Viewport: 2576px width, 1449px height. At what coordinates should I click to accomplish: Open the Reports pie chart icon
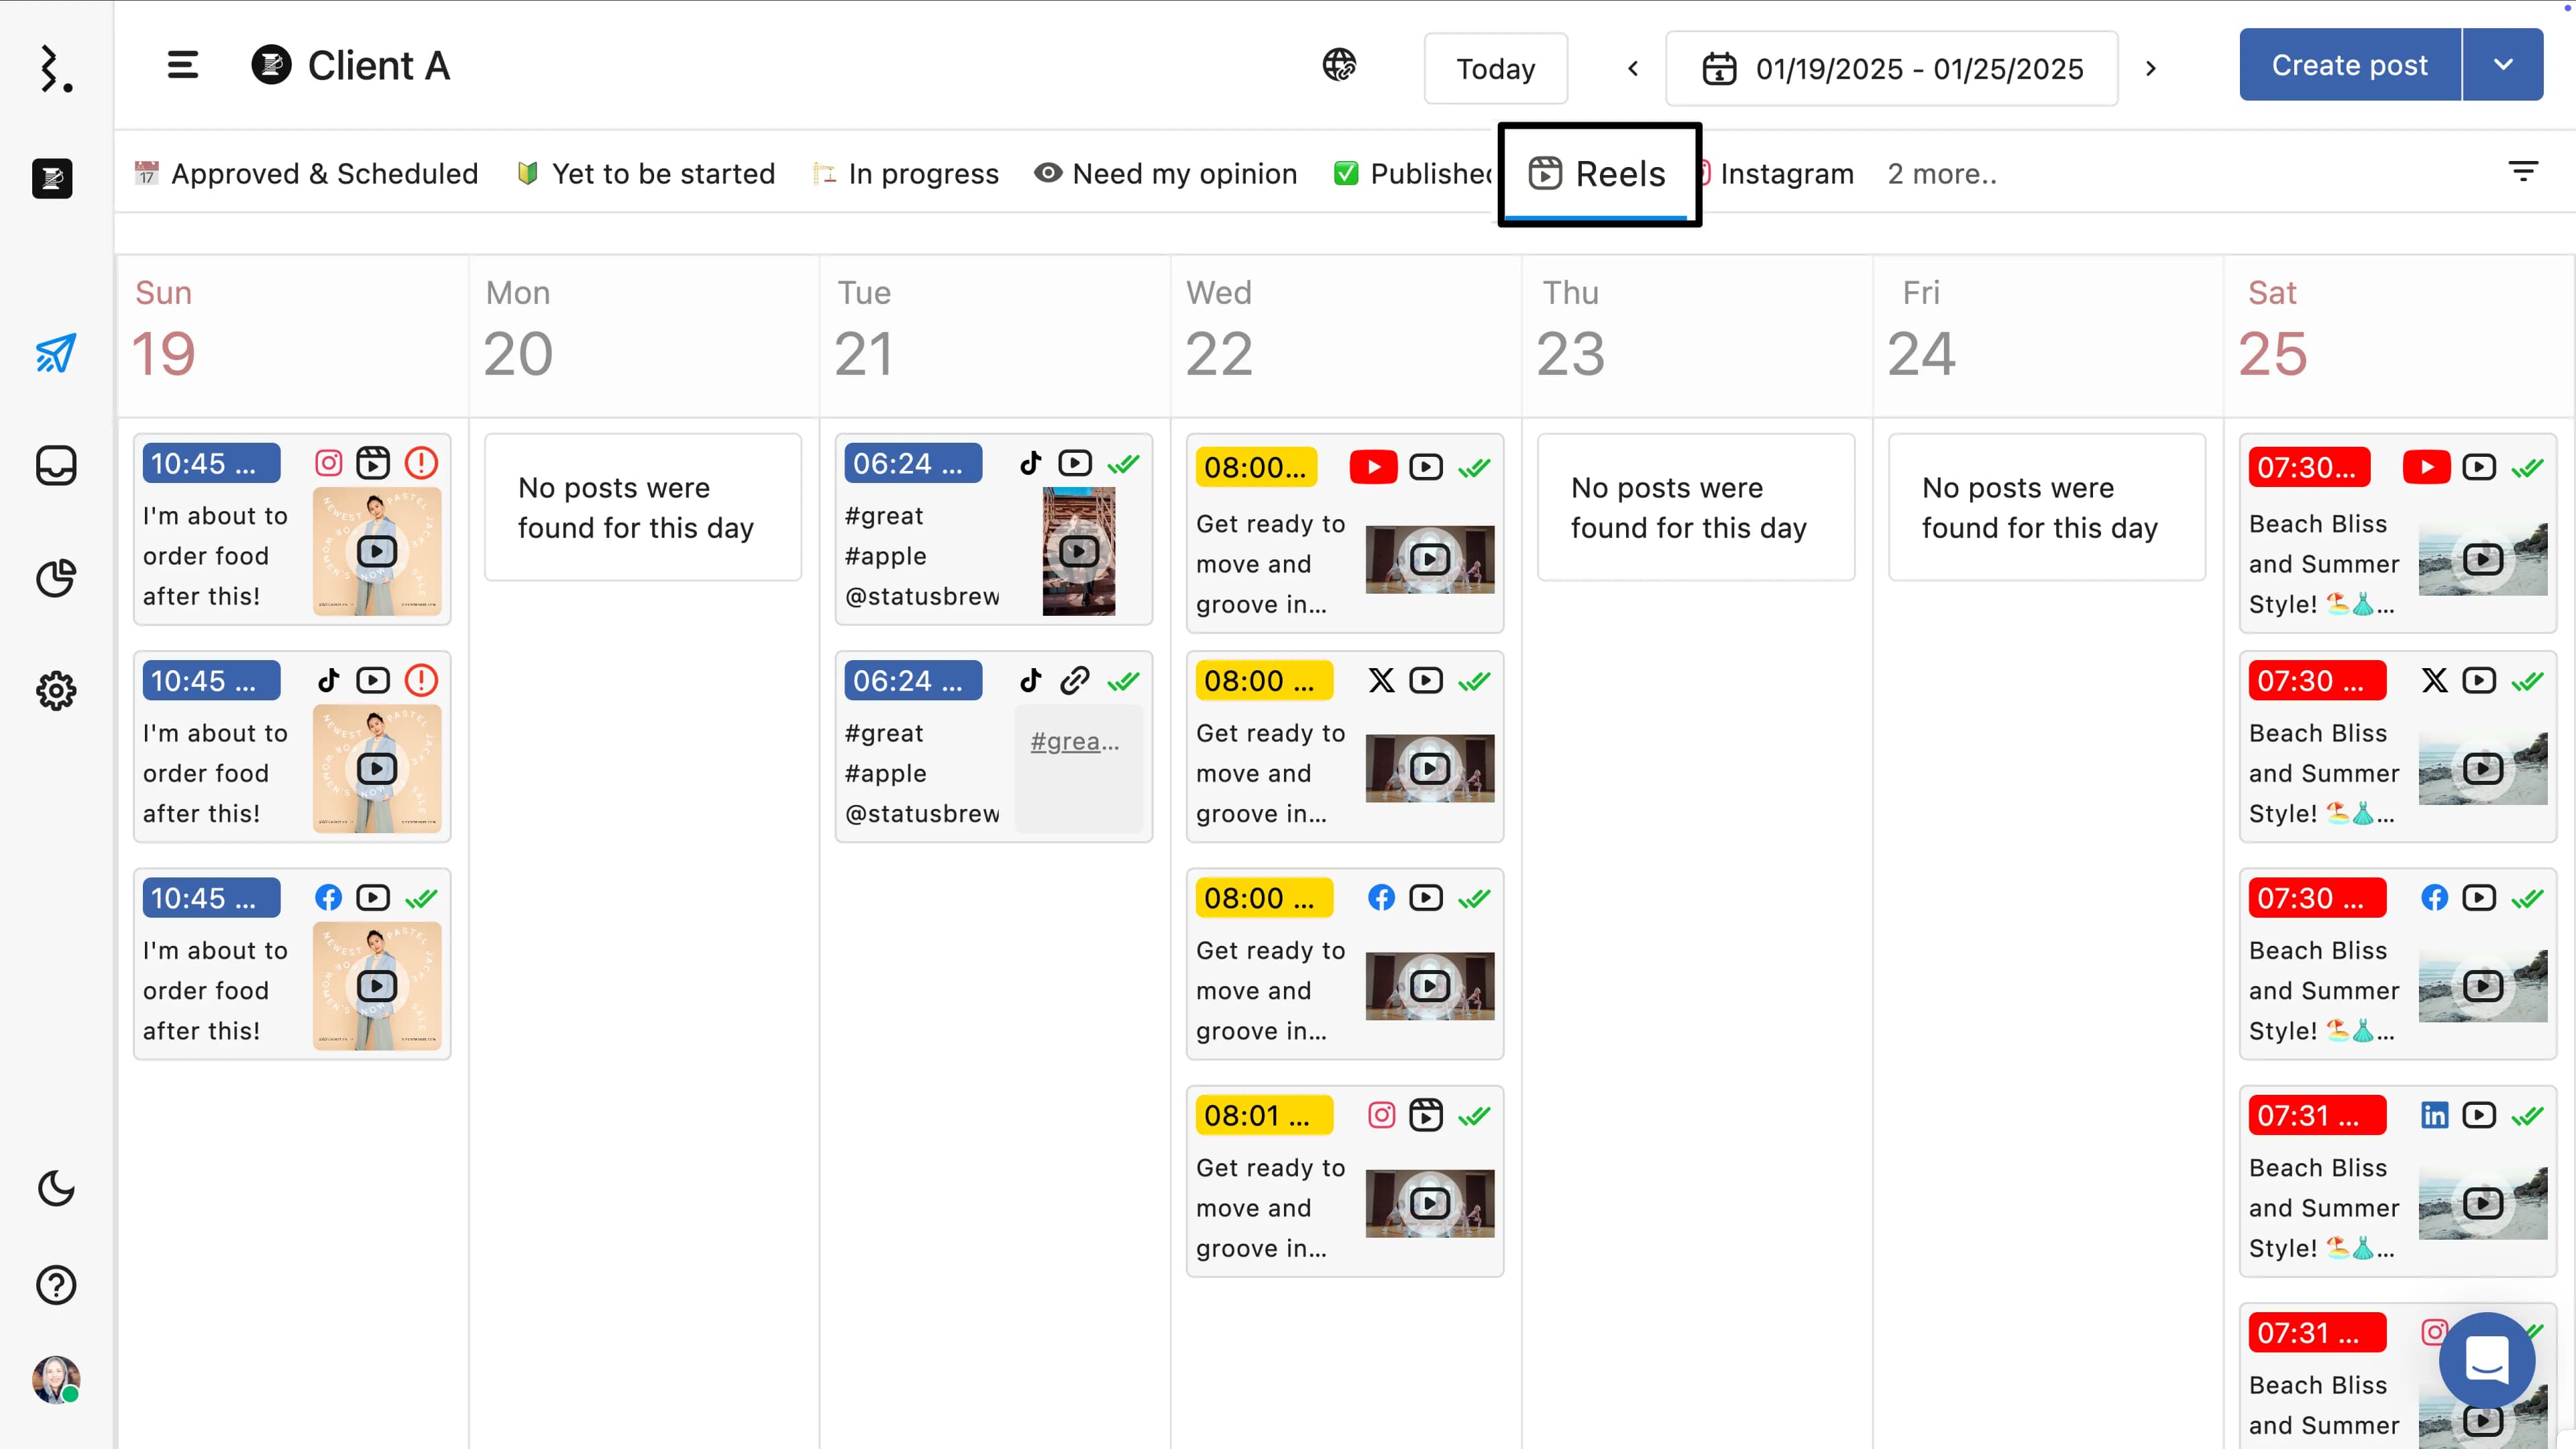[x=55, y=578]
